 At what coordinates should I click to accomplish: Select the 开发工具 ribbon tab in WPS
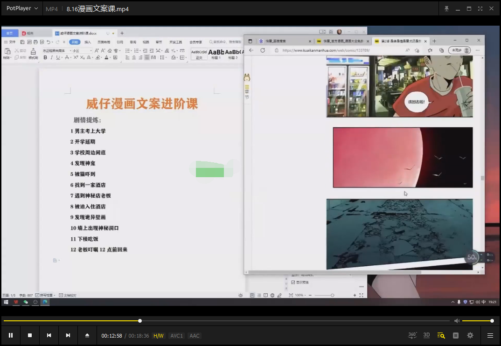tap(175, 42)
